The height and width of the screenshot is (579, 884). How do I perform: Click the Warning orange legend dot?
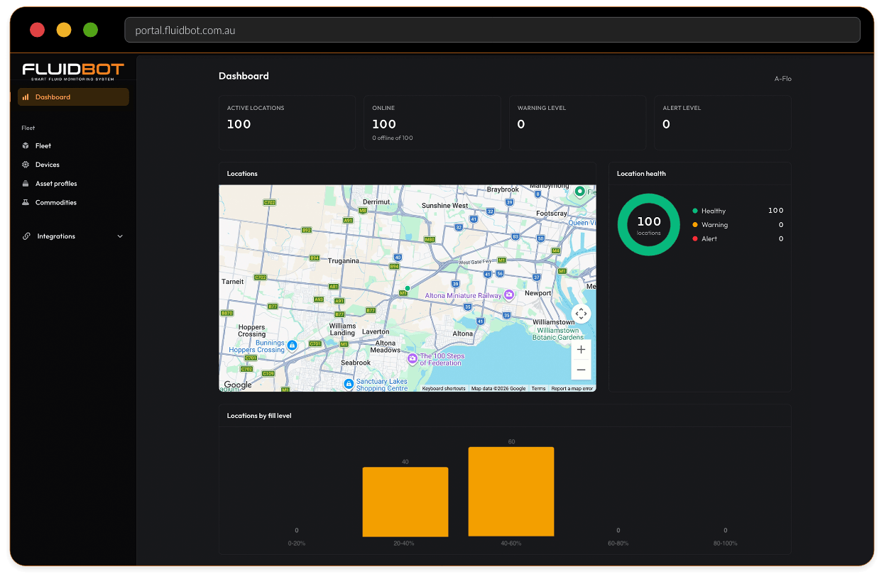pos(695,225)
